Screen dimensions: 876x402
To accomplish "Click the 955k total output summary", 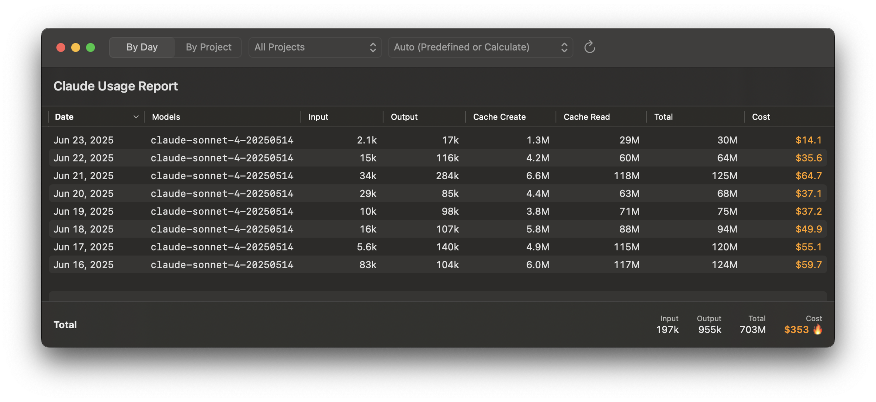I will point(710,329).
